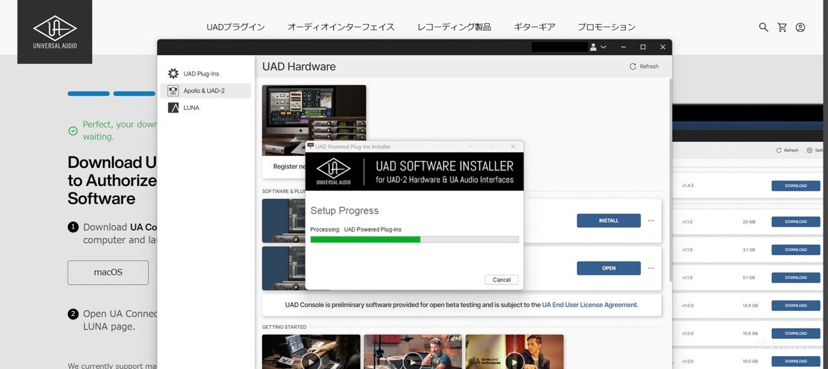Viewport: 828px width, 369px height.
Task: Open the ギターギア menu
Action: (534, 27)
